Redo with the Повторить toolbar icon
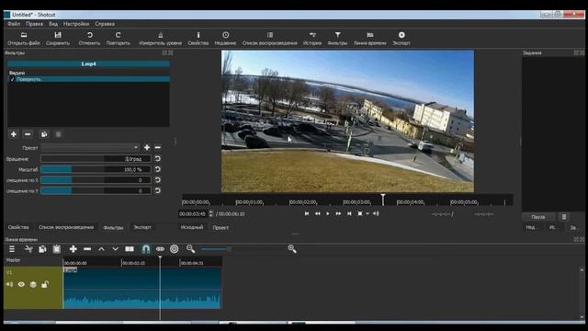Viewport: 588px width, 331px height. coord(119,39)
